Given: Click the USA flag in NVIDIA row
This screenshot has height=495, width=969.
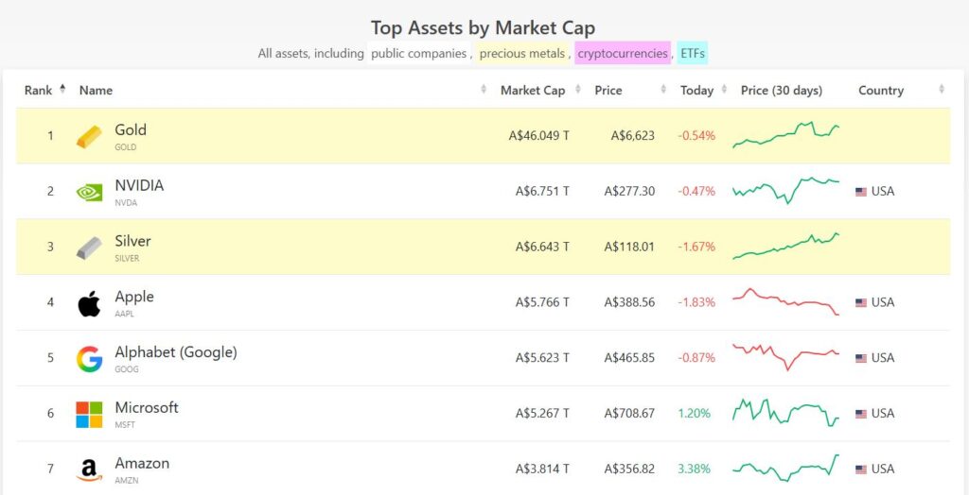Looking at the screenshot, I should click(860, 192).
